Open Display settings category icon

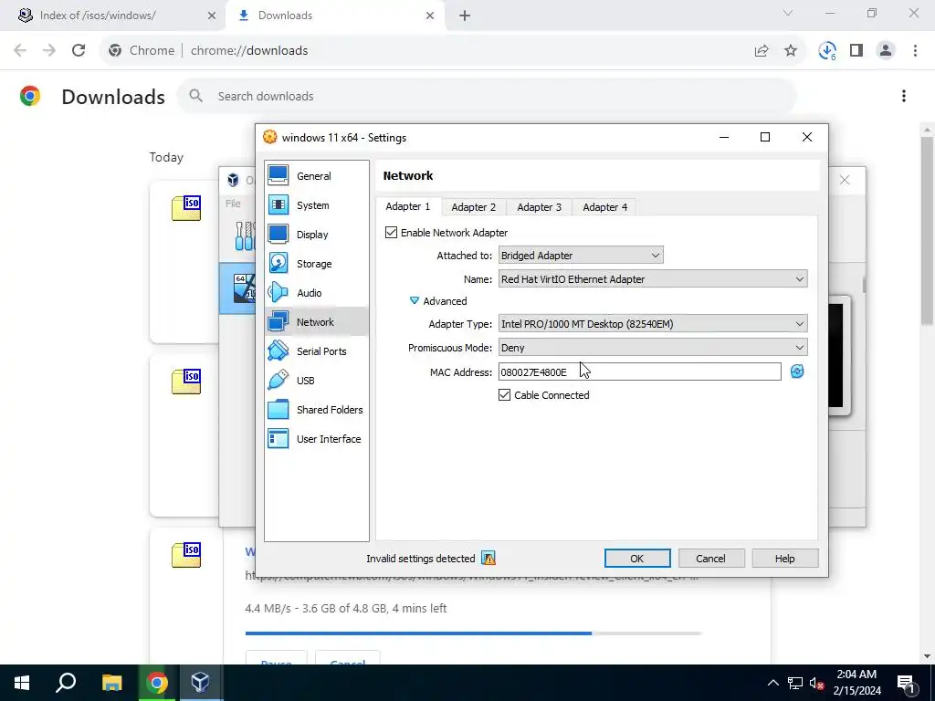pos(278,234)
